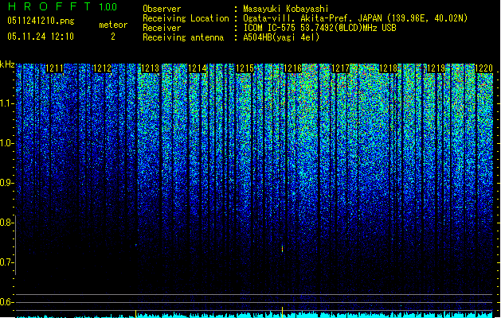Click the yellow meteor tick below 1213
Screen dimensions: 501x318
tap(135, 313)
